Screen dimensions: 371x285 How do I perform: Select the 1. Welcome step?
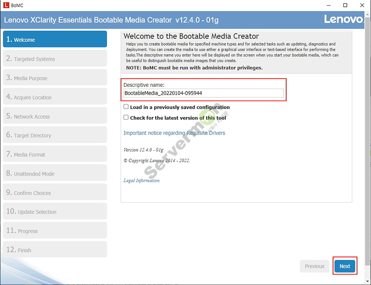tap(55, 39)
